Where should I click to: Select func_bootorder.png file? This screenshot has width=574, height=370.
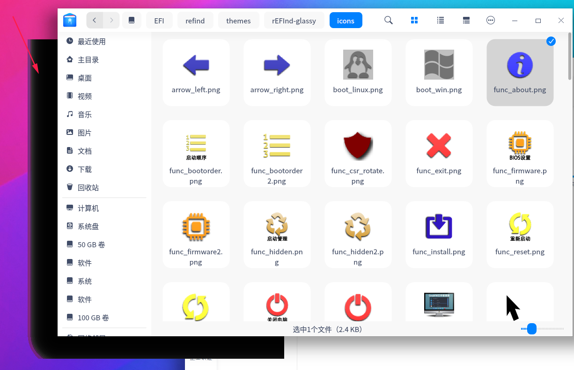[196, 154]
